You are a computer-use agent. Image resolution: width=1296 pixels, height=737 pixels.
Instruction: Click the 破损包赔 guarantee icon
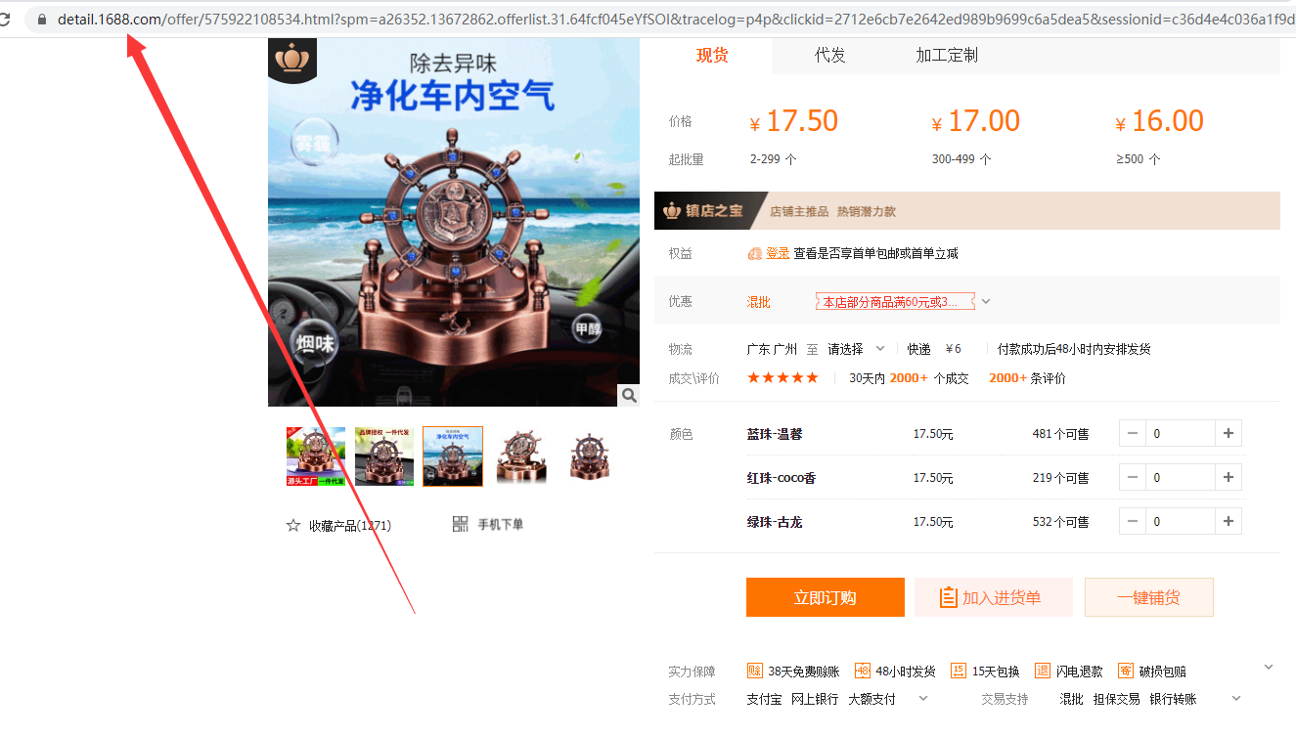(x=1126, y=671)
